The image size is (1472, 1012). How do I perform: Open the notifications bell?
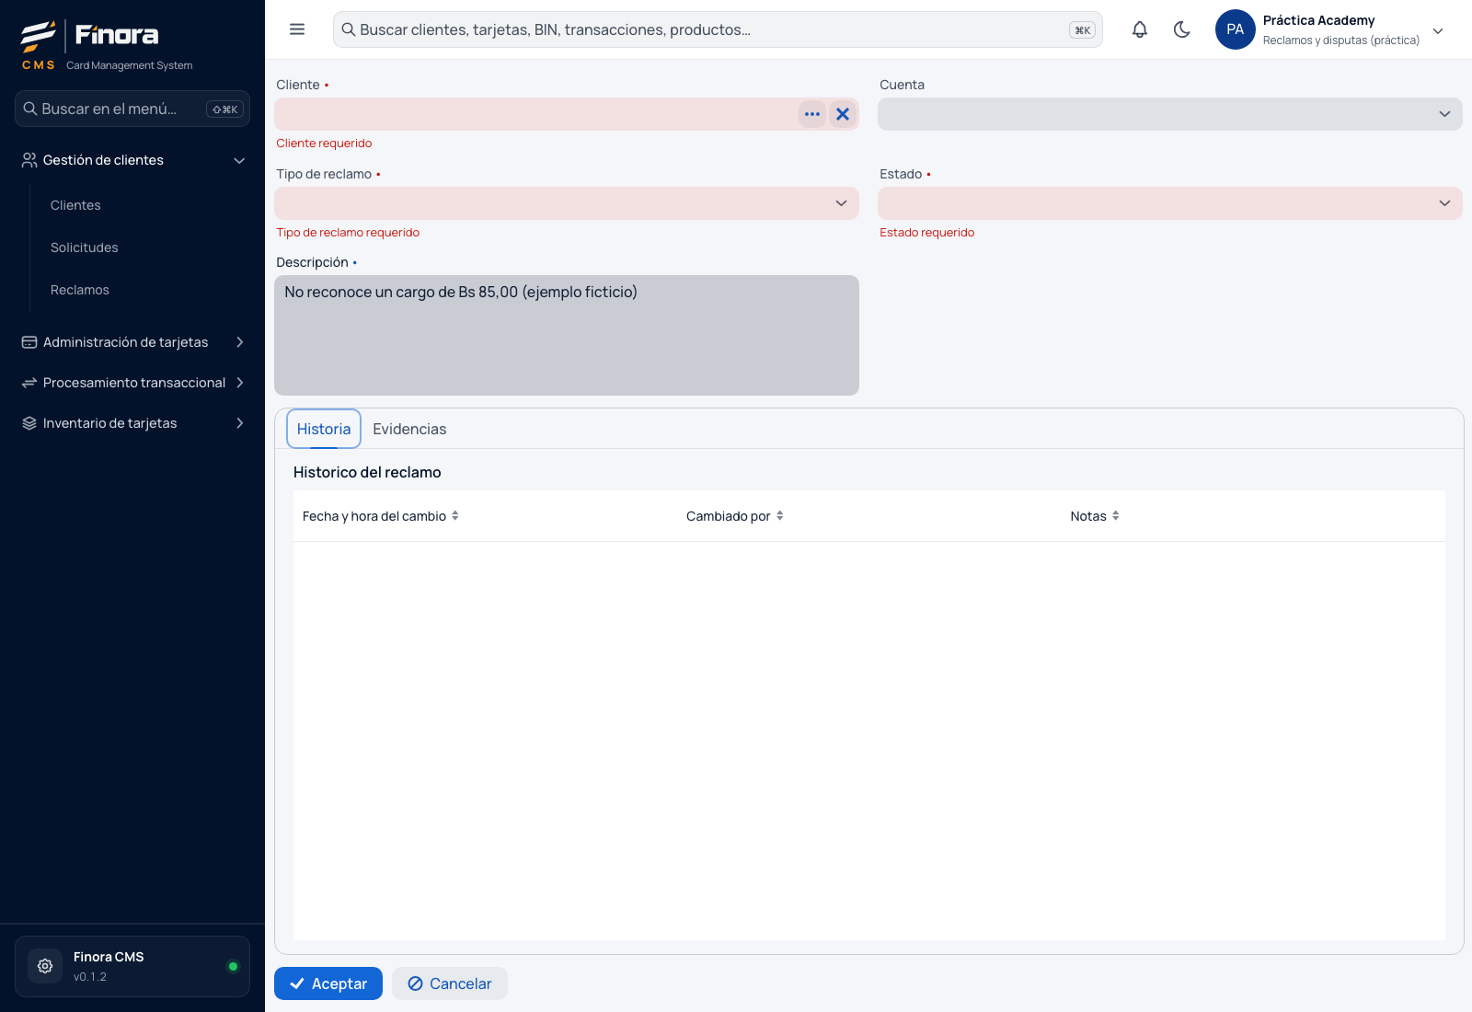[x=1140, y=29]
